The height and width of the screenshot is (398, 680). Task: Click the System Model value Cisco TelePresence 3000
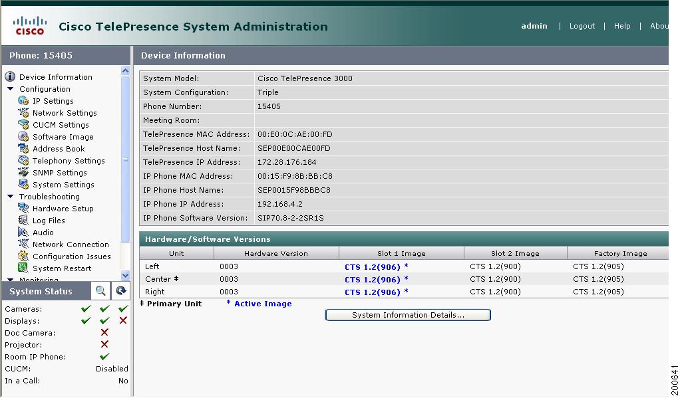pyautogui.click(x=305, y=79)
